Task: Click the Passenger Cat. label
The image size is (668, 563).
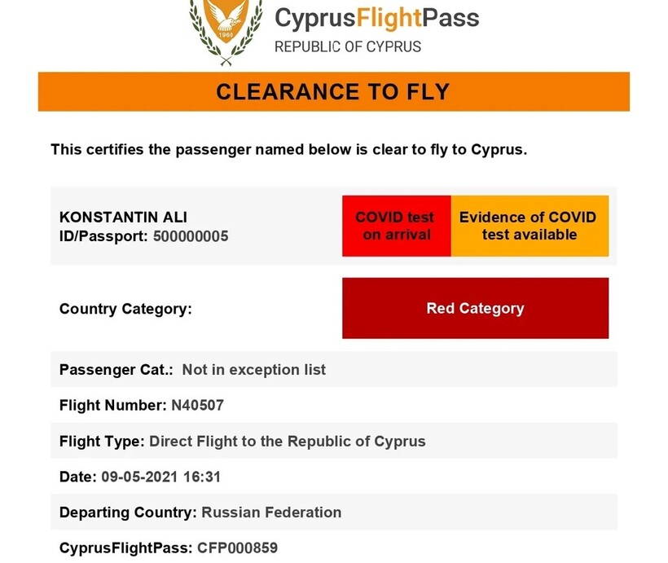Action: pyautogui.click(x=116, y=370)
